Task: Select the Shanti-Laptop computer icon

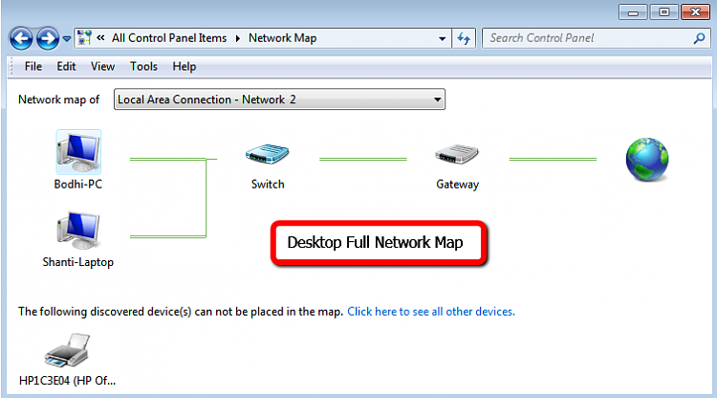Action: tap(78, 231)
